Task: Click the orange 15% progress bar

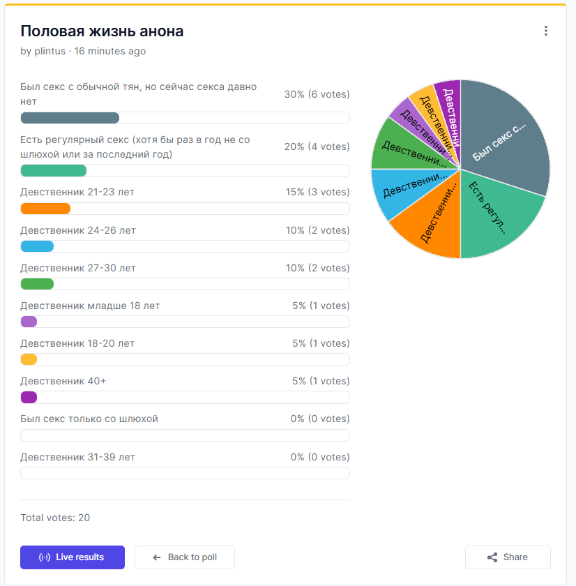Action: 45,209
